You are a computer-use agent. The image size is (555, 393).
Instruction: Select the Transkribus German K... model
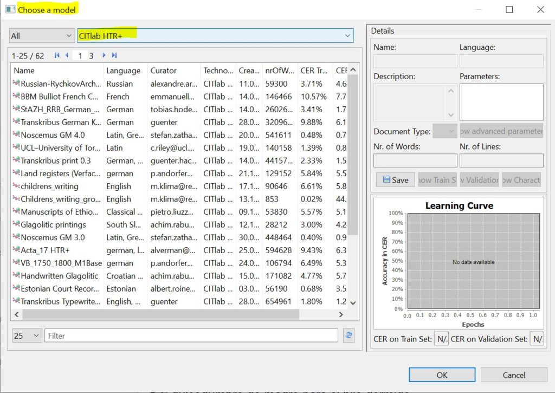pyautogui.click(x=179, y=122)
